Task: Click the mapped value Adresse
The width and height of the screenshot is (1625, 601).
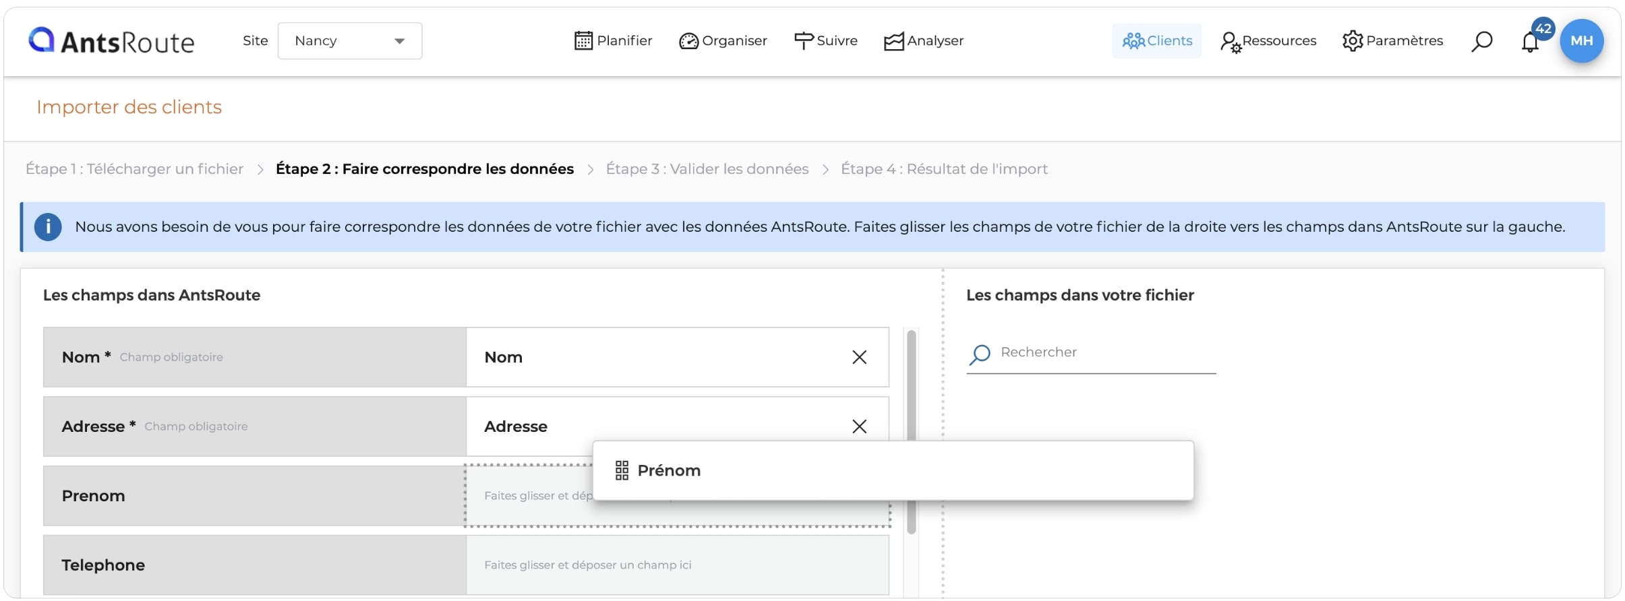Action: coord(516,426)
